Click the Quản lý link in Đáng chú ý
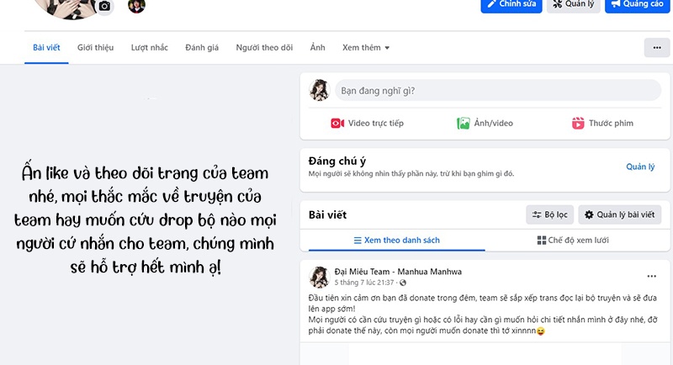Screen dimensions: 673x365 (640, 167)
